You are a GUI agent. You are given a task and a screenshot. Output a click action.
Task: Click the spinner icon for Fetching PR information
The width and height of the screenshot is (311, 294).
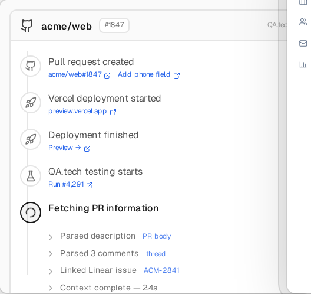pyautogui.click(x=31, y=213)
